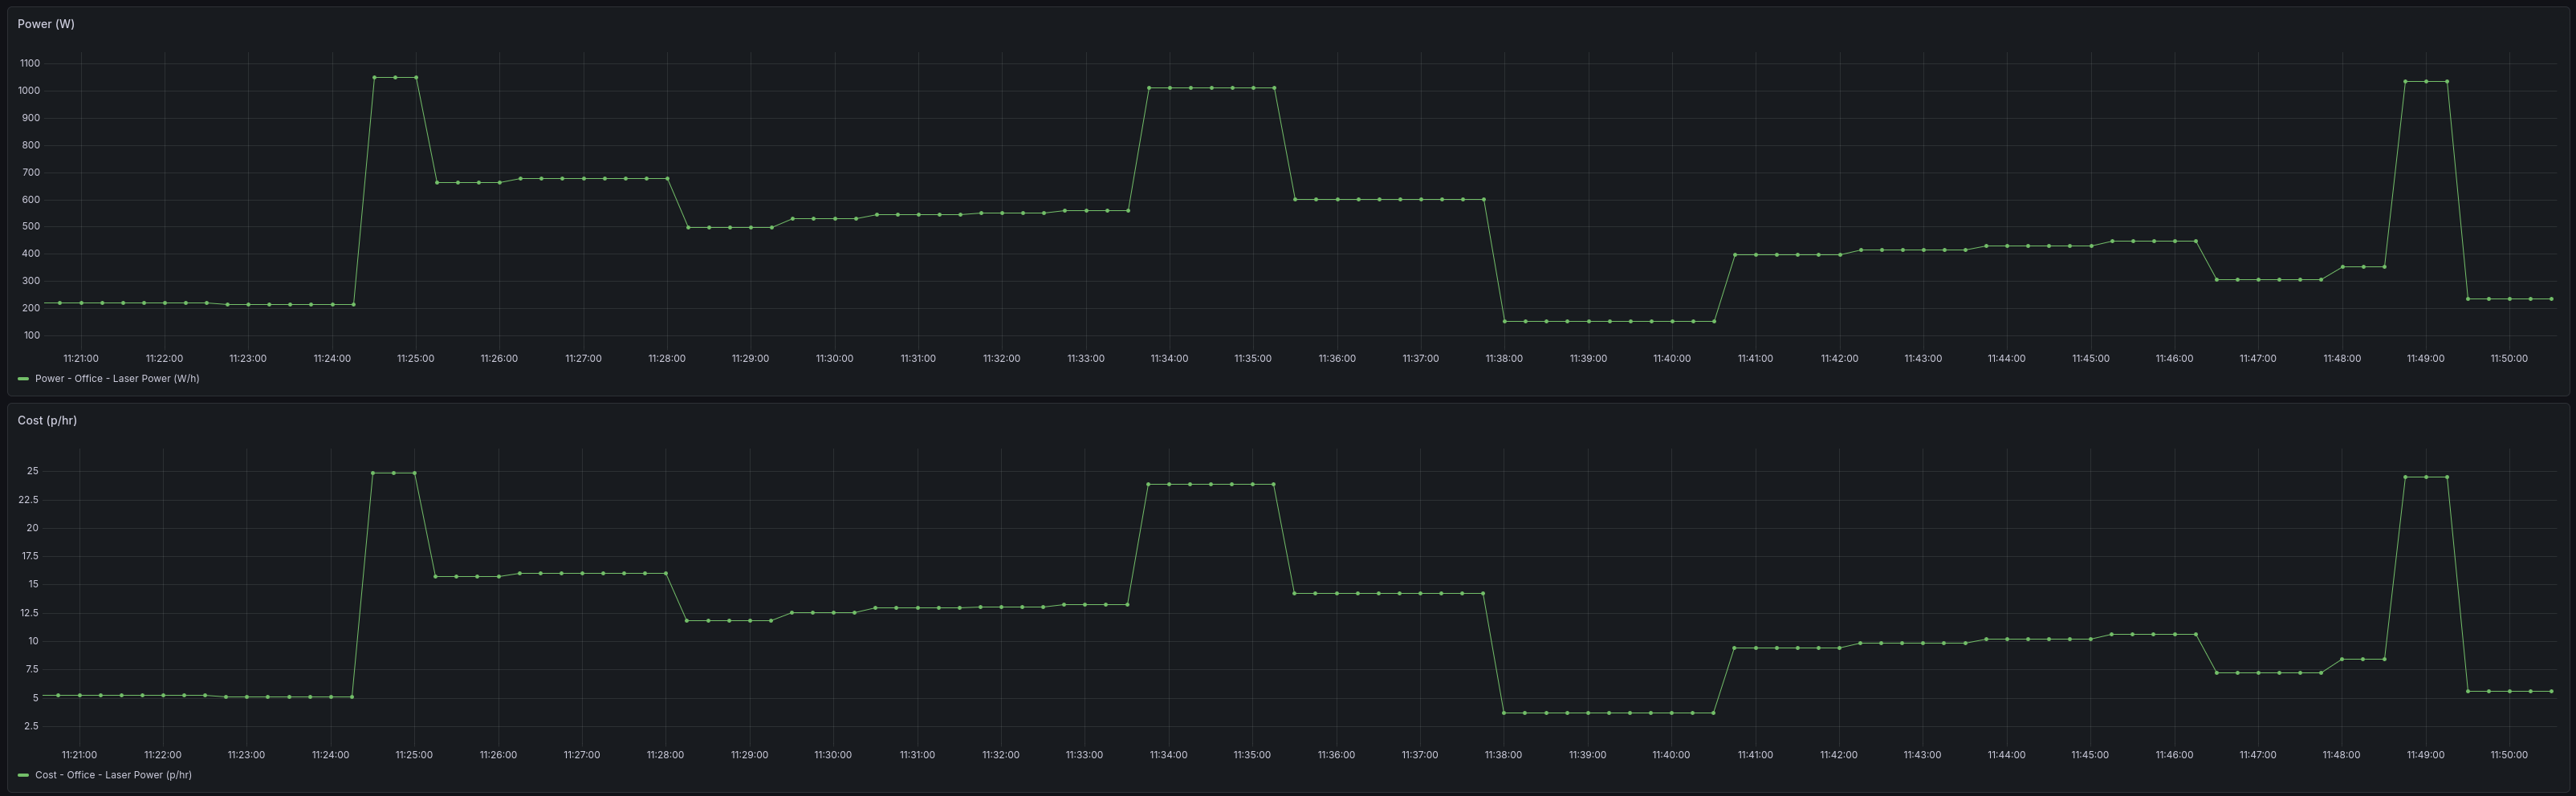
Task: Click the 700 y-axis label in the Power panel
Action: pyautogui.click(x=31, y=172)
